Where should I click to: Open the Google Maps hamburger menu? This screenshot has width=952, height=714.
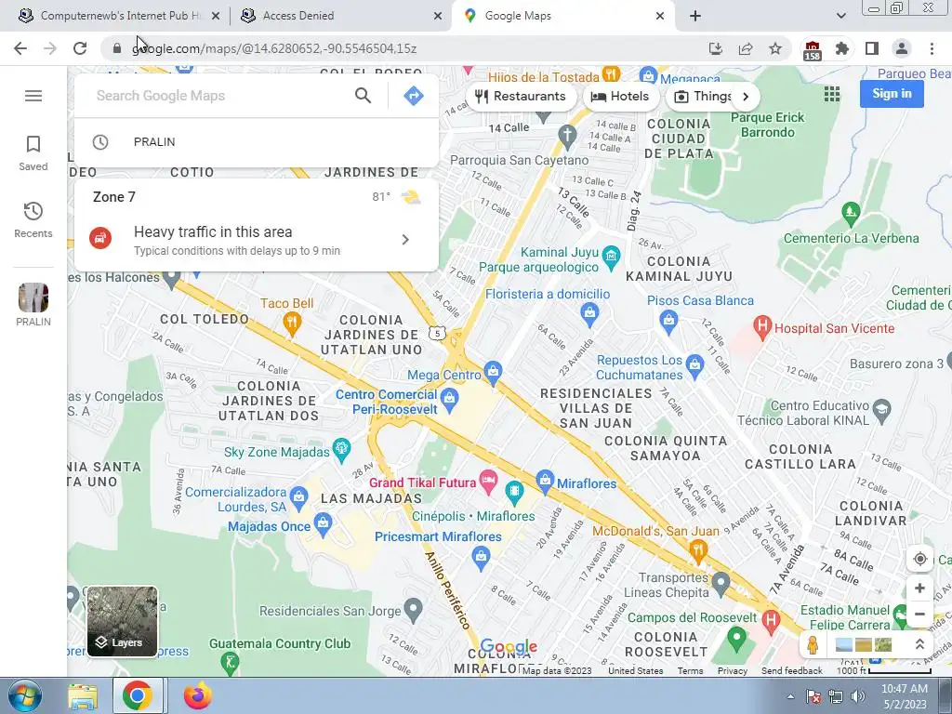(33, 96)
